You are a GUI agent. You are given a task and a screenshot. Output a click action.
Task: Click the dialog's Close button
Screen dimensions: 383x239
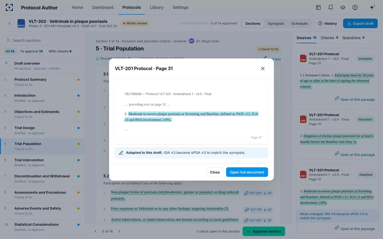[x=215, y=172]
